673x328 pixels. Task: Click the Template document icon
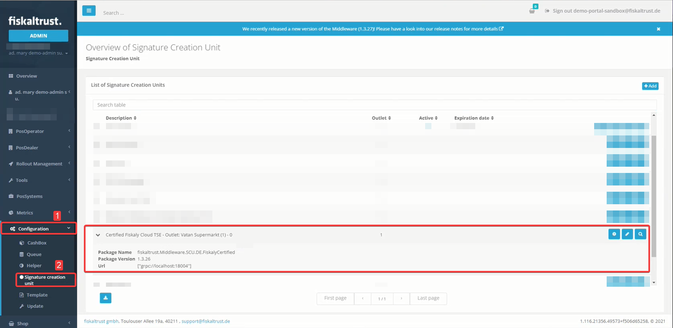tap(22, 295)
